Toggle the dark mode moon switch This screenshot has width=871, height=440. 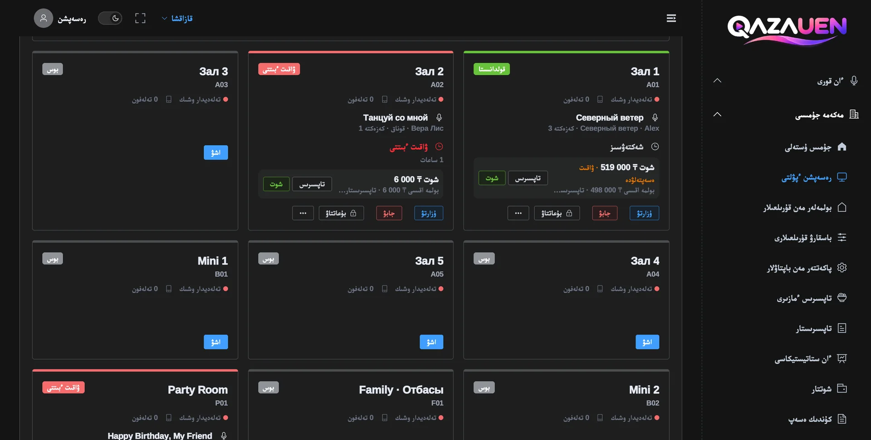click(x=110, y=18)
